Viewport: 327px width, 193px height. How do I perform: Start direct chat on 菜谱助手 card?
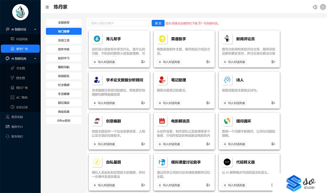[208, 62]
